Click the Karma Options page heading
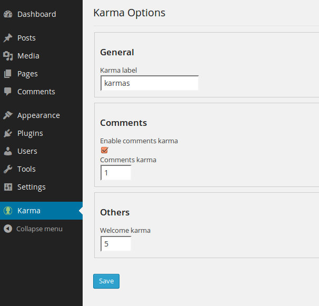 click(x=129, y=13)
